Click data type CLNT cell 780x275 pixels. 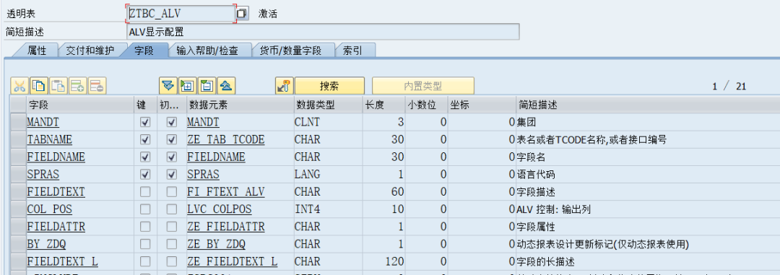pyautogui.click(x=307, y=122)
